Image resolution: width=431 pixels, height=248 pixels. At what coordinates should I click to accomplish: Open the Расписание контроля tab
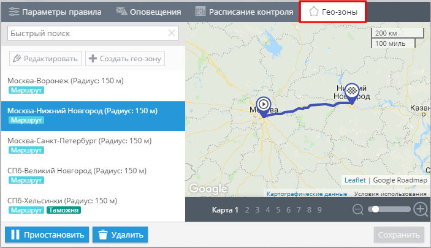pos(244,12)
